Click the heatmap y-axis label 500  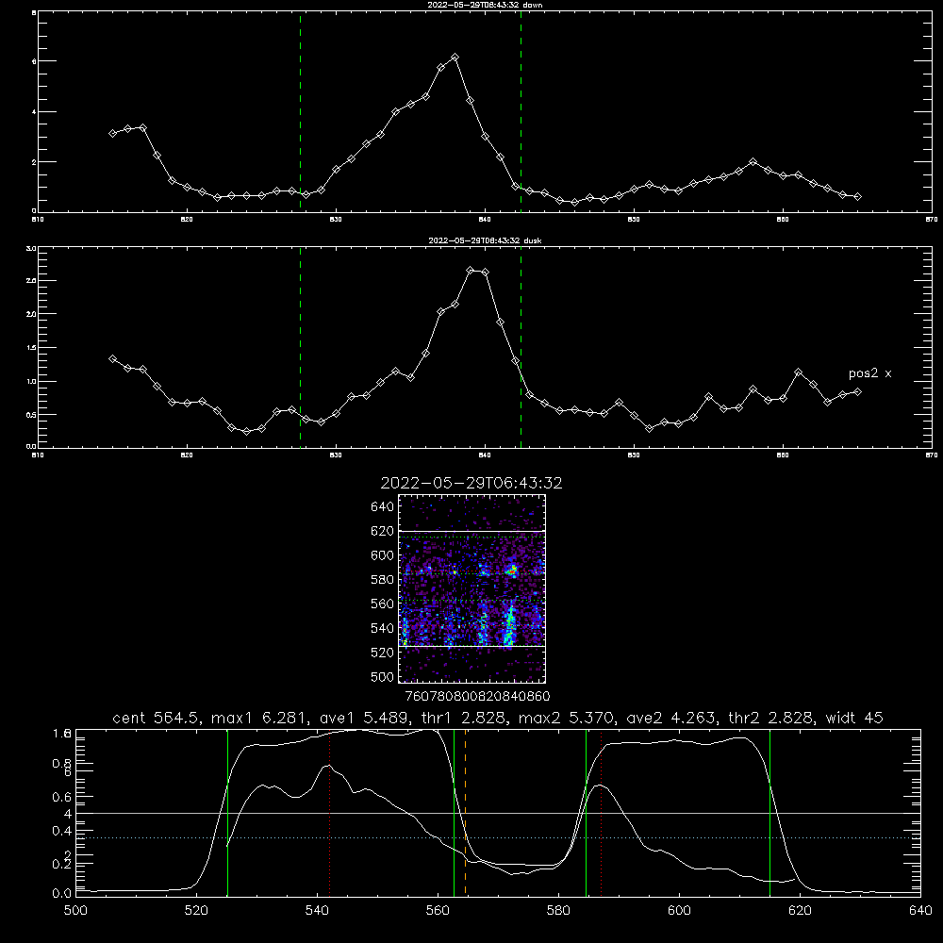point(383,676)
